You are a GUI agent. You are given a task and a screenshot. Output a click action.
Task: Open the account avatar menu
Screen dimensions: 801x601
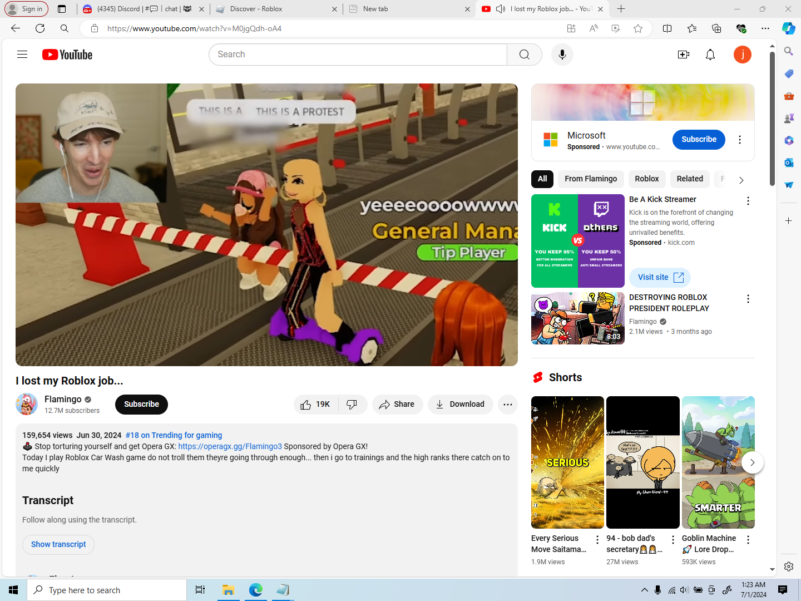[743, 55]
